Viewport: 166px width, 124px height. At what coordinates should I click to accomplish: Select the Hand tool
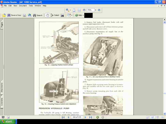pos(47,15)
